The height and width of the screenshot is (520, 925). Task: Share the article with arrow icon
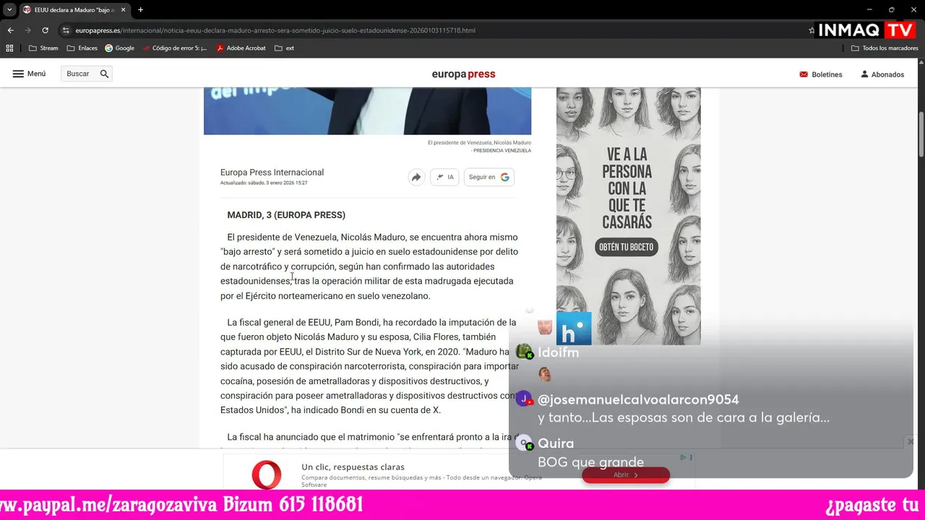coord(416,177)
